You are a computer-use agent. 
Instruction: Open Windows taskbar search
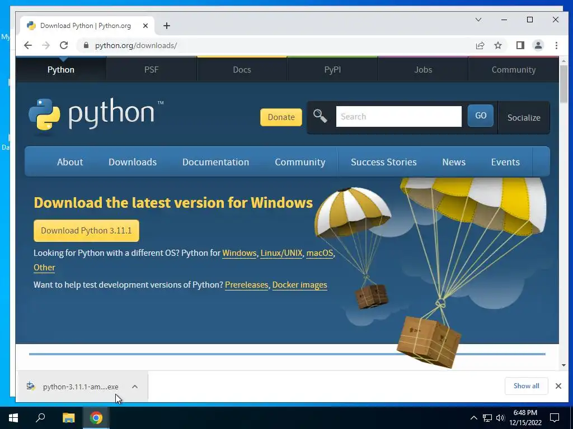tap(40, 418)
